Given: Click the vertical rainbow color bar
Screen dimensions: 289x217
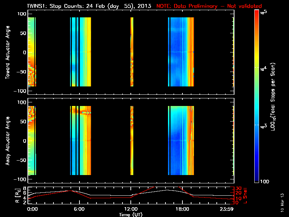Looking at the screenshot, I should 256,95.
